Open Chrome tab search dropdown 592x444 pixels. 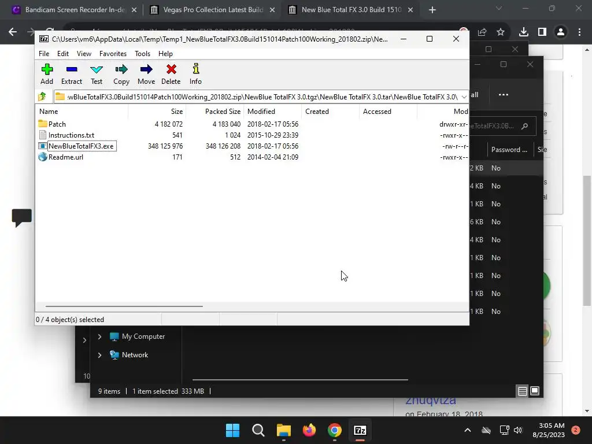(499, 8)
